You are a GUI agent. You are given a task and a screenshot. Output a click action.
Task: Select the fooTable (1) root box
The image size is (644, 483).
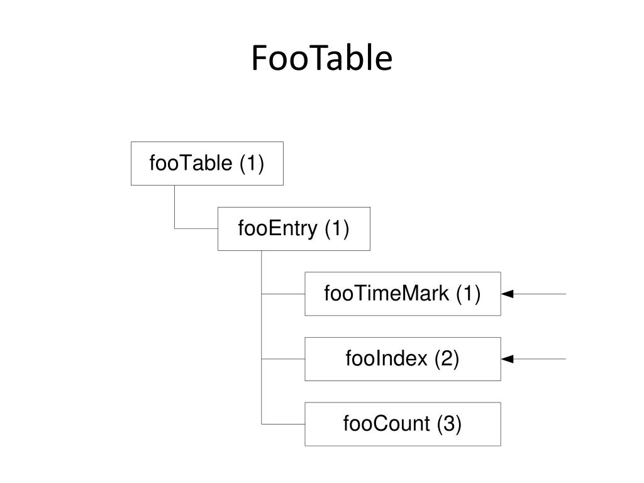[207, 164]
